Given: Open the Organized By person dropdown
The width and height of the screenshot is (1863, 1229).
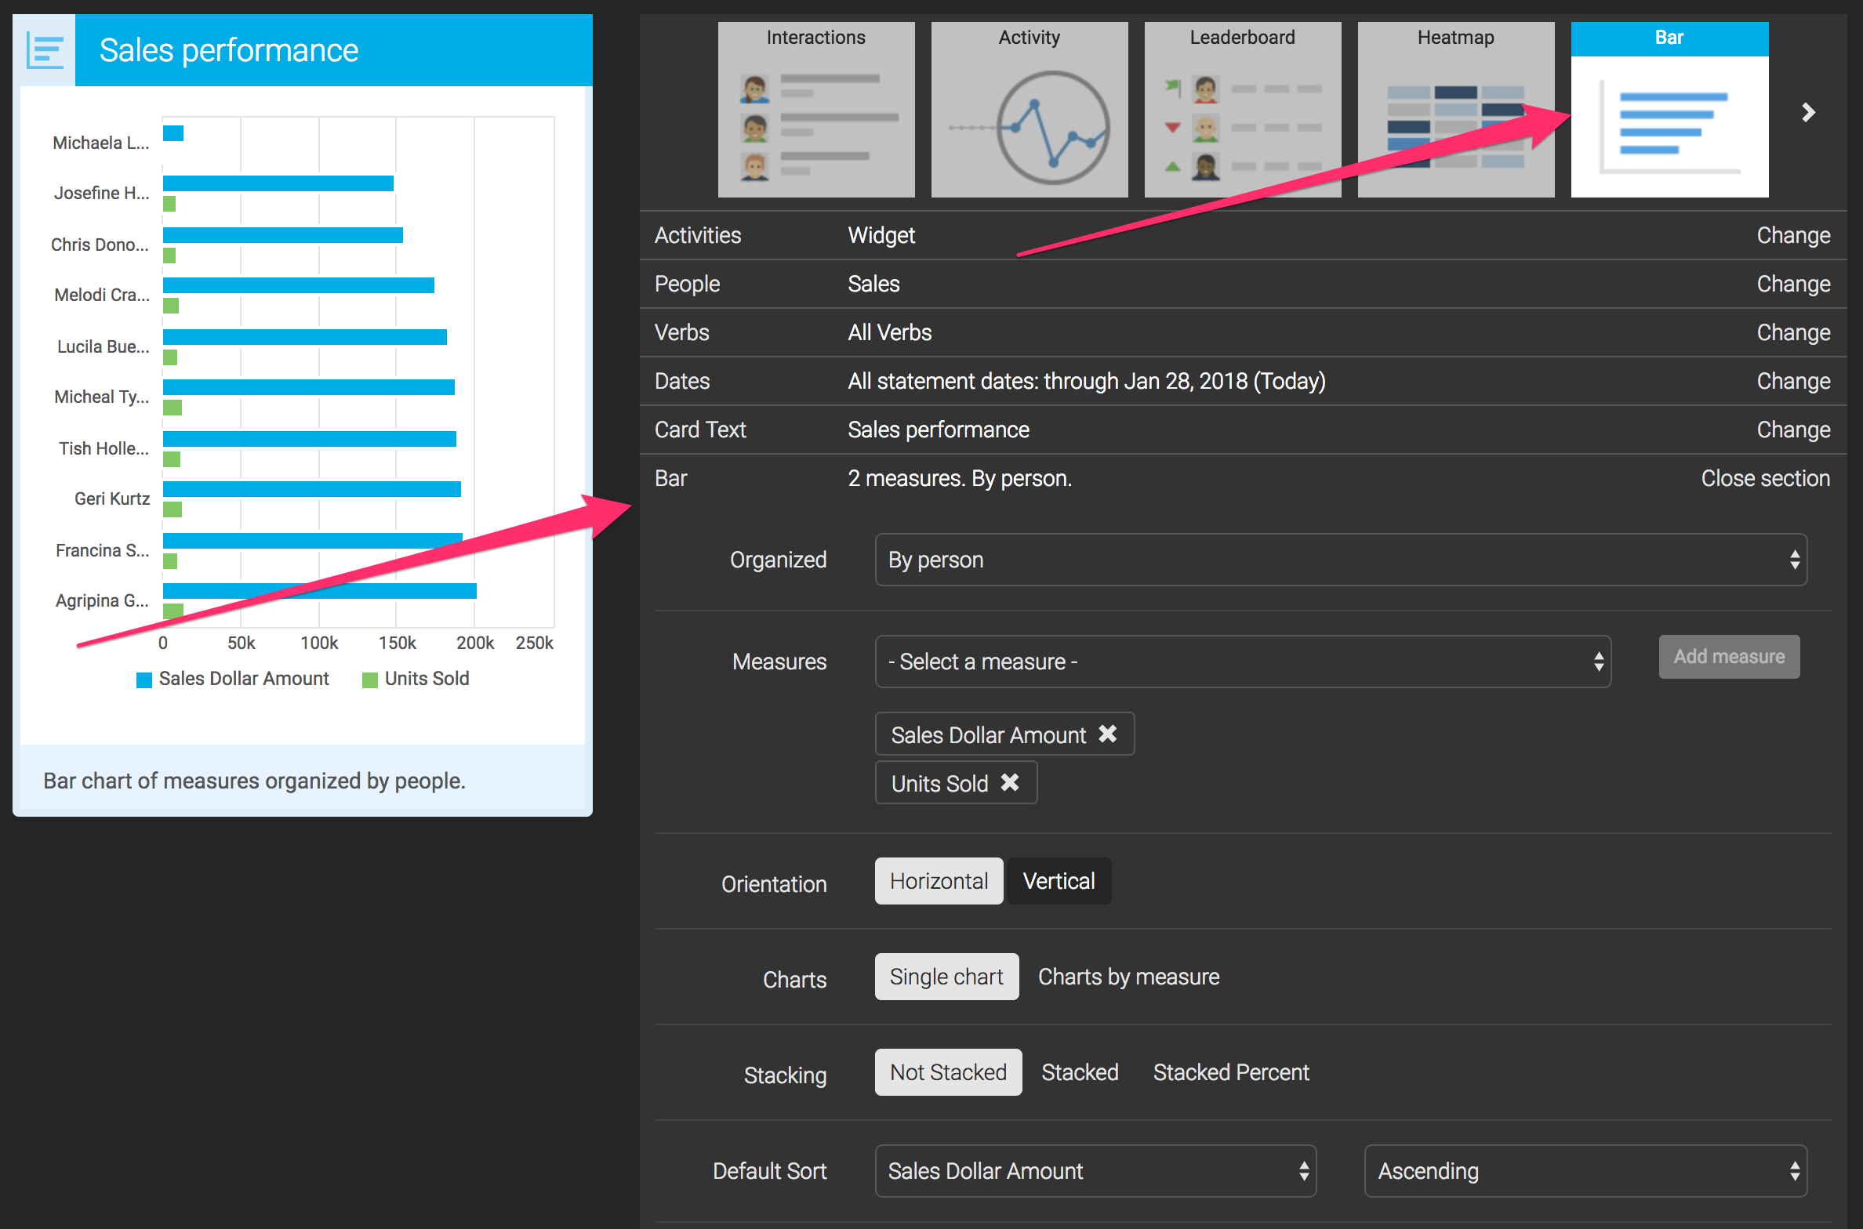Looking at the screenshot, I should [x=1340, y=560].
